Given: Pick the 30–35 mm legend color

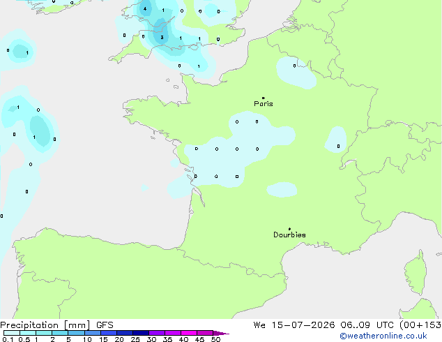Looking at the screenshot, I should tap(157, 333).
